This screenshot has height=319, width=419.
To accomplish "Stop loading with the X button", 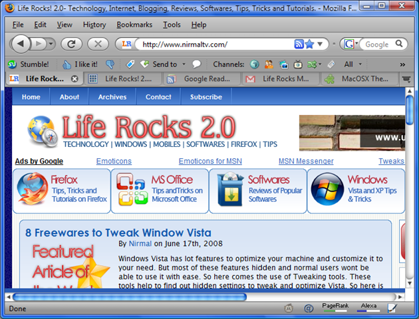I will [x=98, y=44].
